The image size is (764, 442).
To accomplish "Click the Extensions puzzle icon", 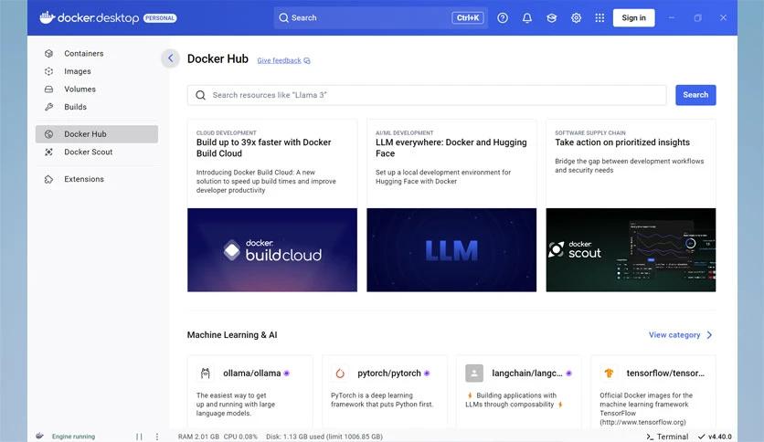I will (48, 179).
